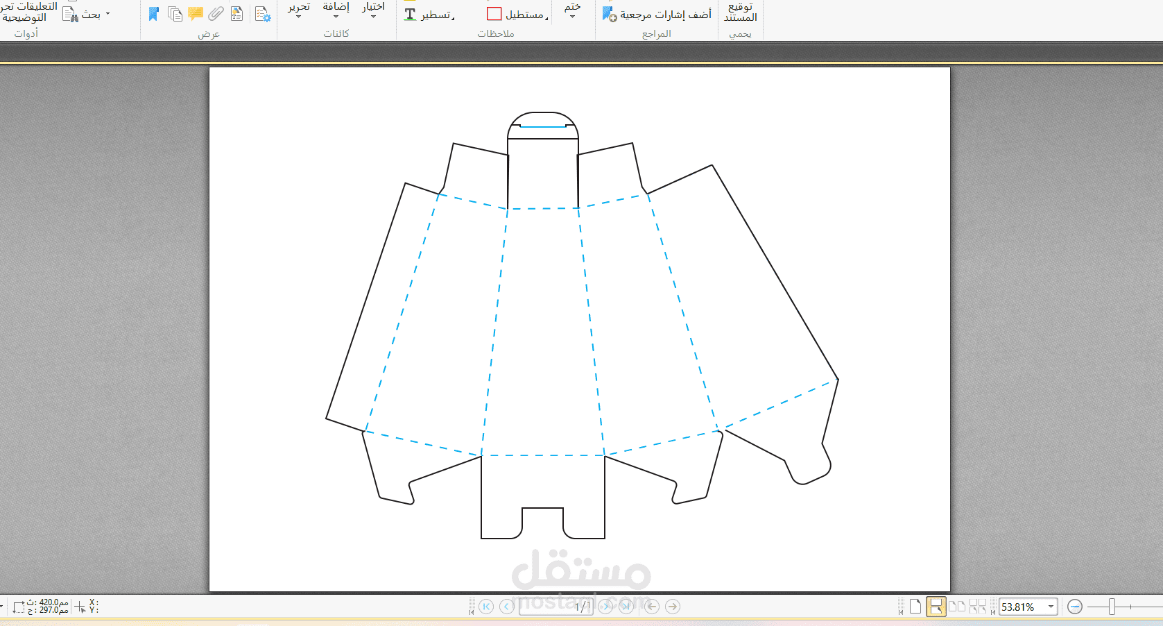Expand the بحث search dropdown arrow
Image resolution: width=1163 pixels, height=626 pixels.
click(107, 14)
